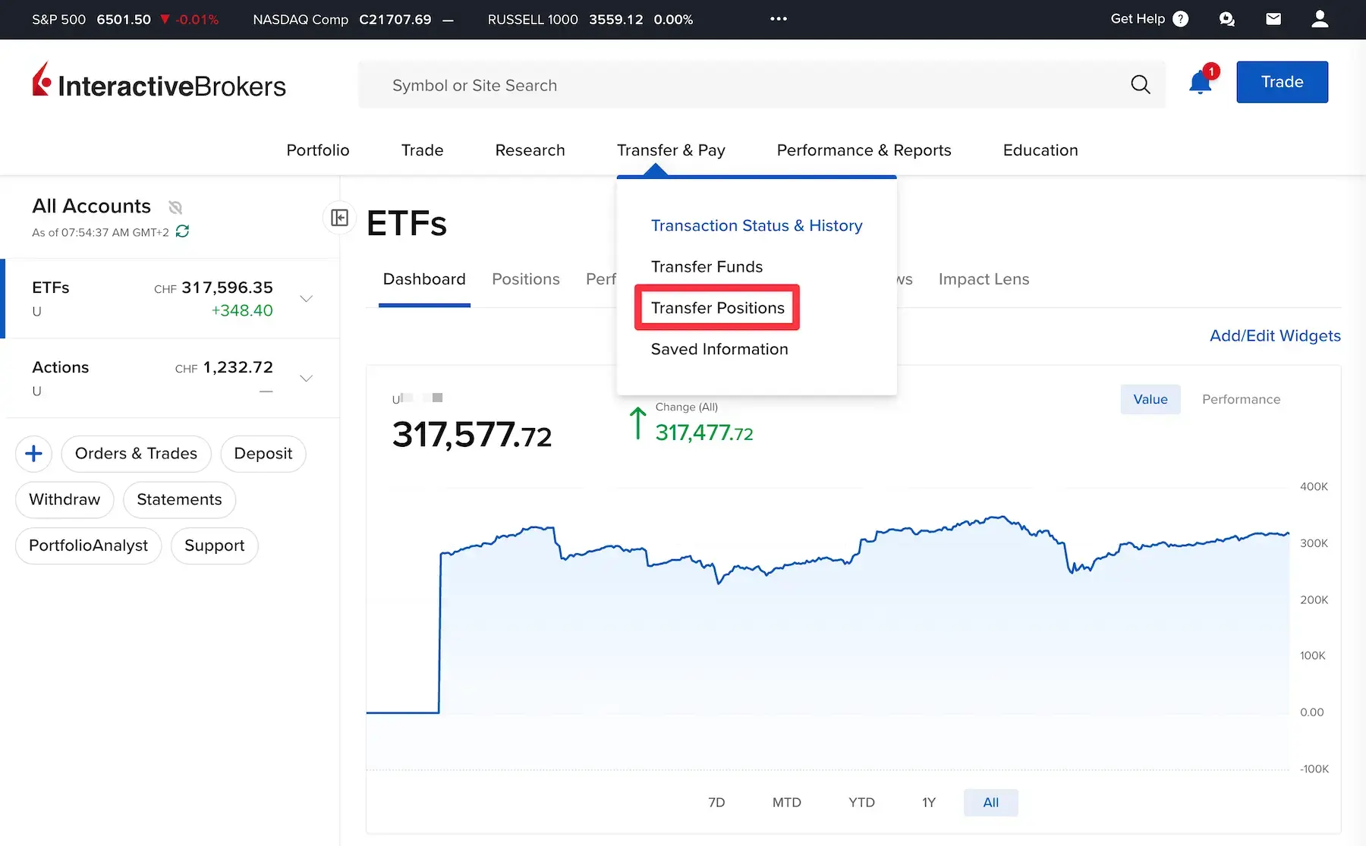Click the S&P 500 ticker
This screenshot has height=846, width=1366.
[x=126, y=20]
